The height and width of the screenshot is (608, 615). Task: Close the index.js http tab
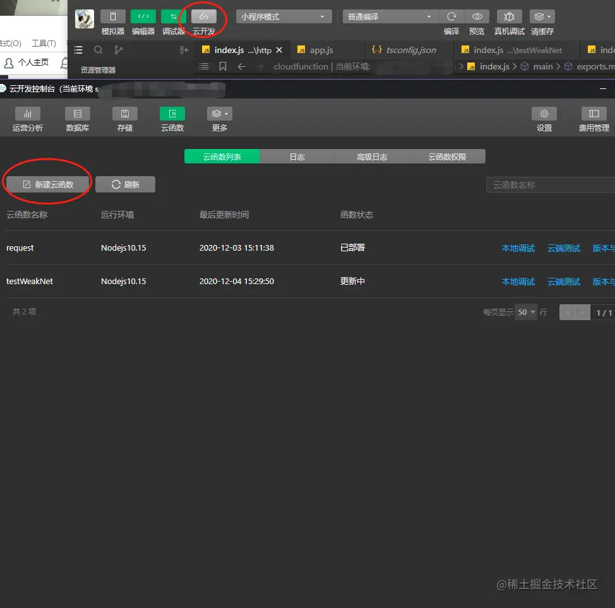279,51
